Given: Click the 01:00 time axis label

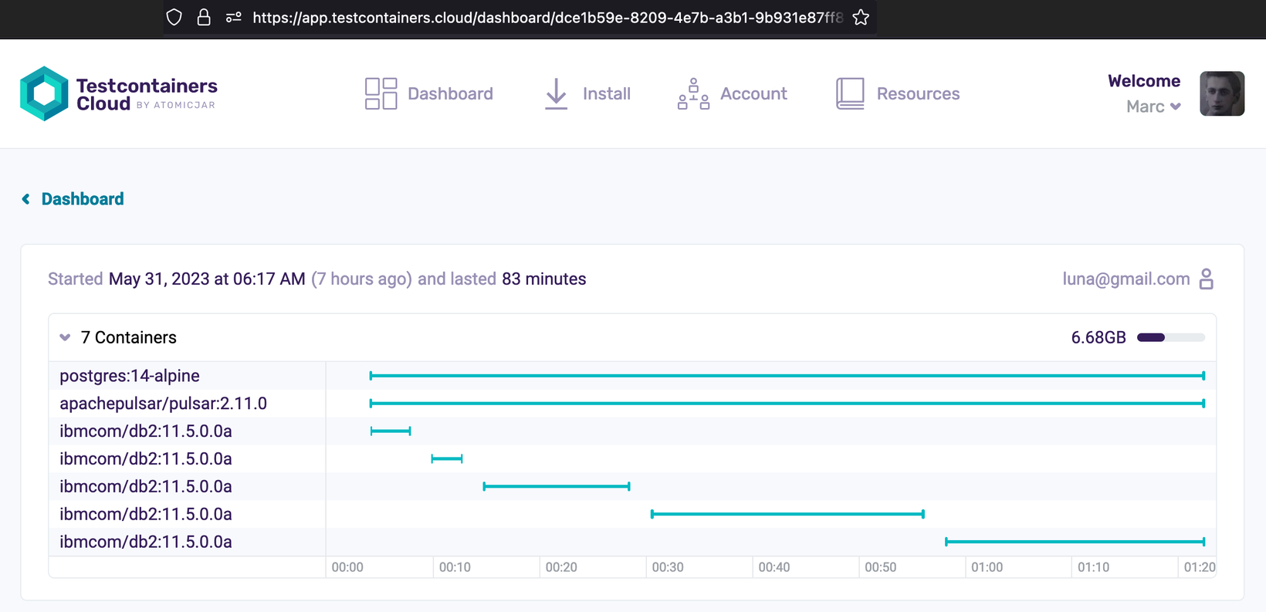Looking at the screenshot, I should (987, 567).
